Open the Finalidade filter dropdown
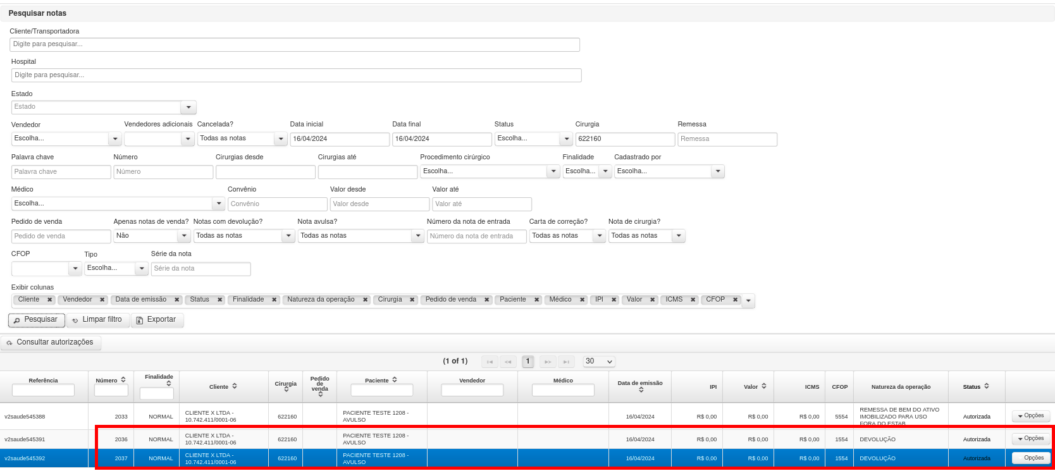Image resolution: width=1055 pixels, height=471 pixels. click(x=605, y=171)
